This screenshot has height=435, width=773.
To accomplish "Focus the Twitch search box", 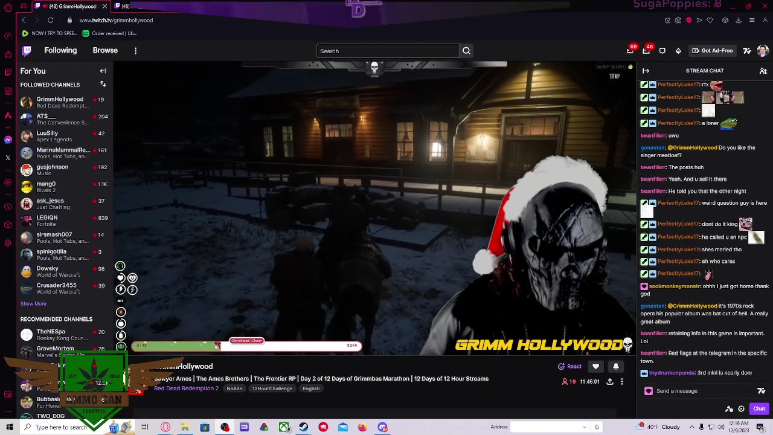I will tap(388, 51).
